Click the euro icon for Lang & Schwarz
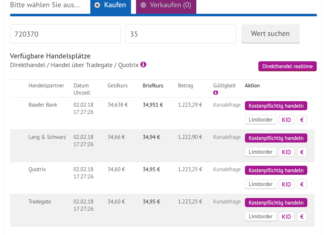The image size is (328, 235). 302,152
